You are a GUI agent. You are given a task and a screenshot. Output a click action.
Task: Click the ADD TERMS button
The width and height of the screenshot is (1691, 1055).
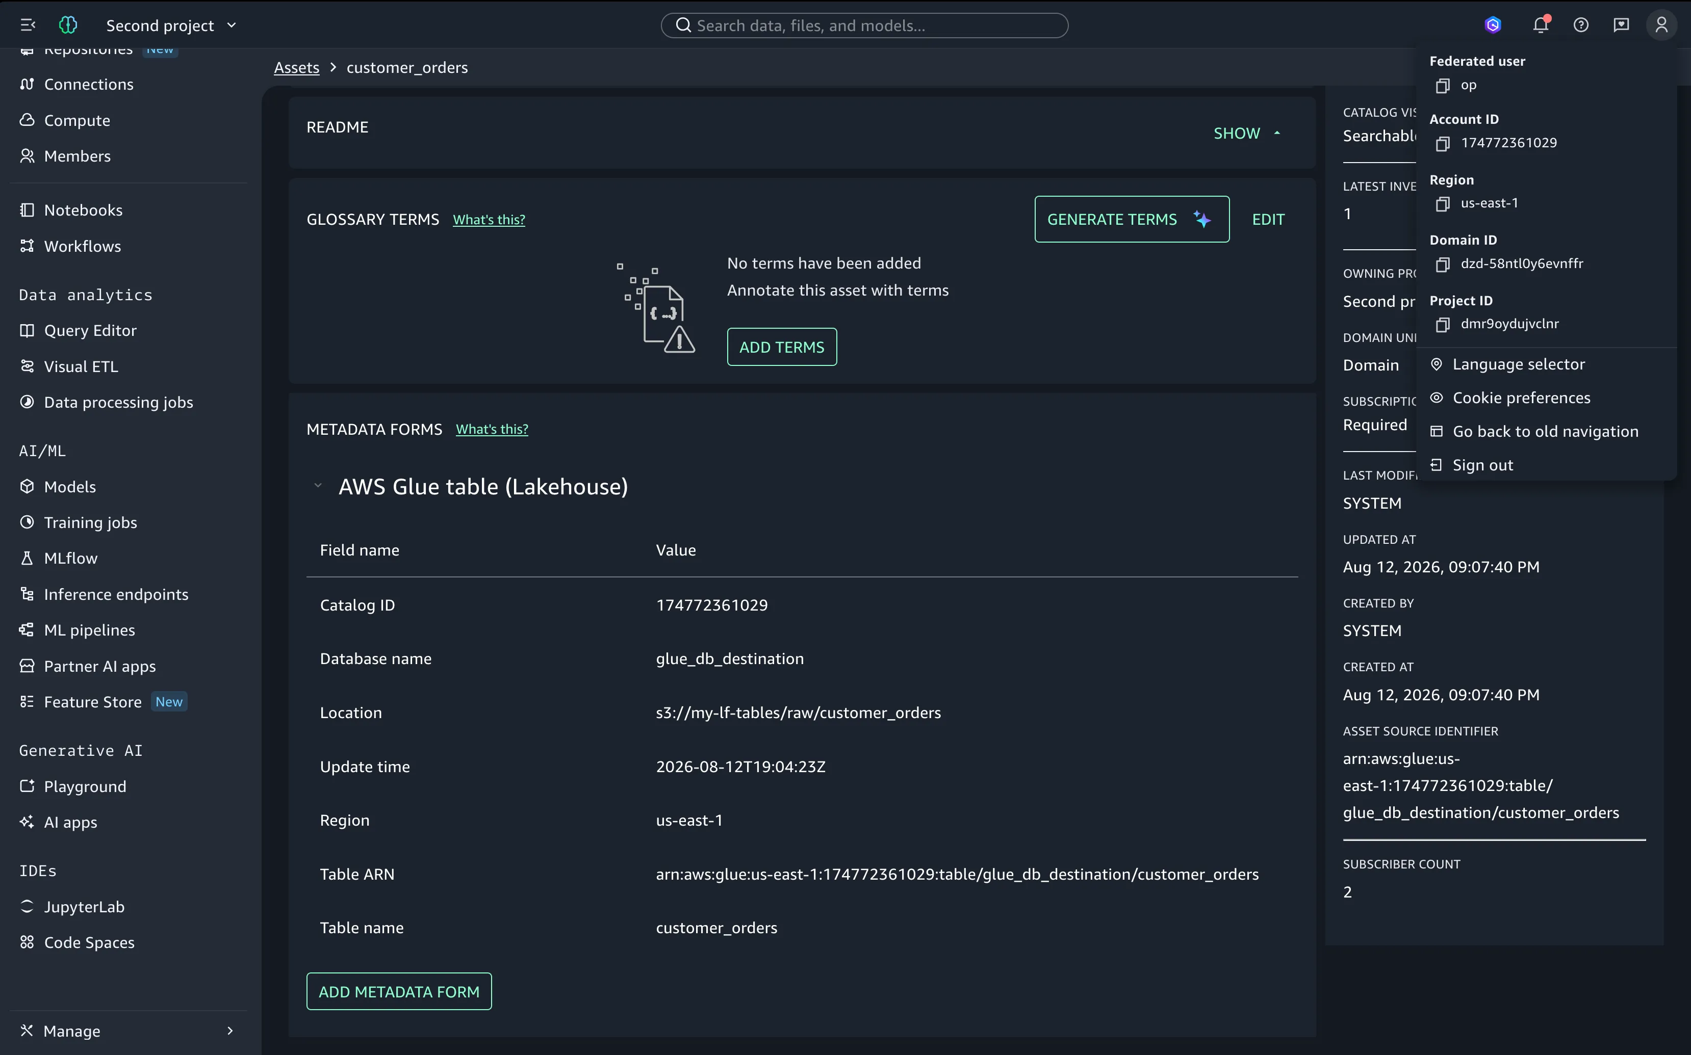781,347
